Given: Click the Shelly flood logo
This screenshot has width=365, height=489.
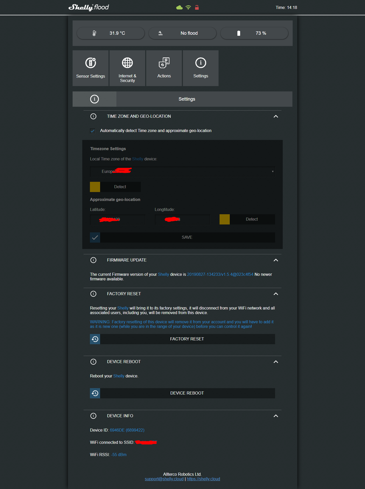Looking at the screenshot, I should pos(89,7).
